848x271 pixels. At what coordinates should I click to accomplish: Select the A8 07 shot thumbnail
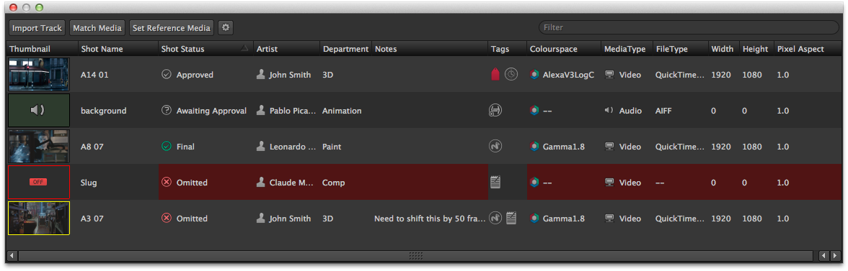[38, 146]
